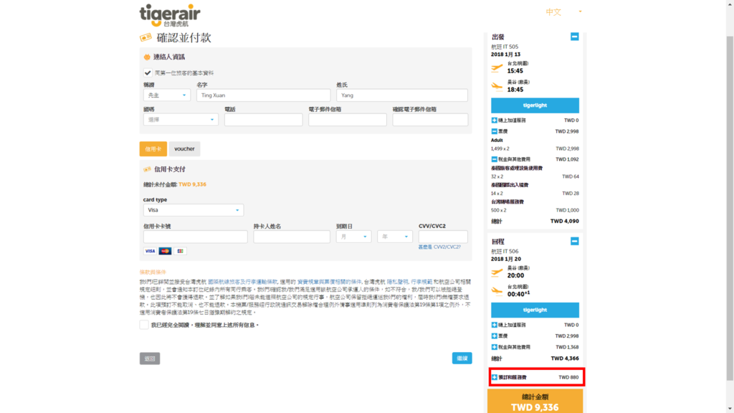Viewport: 734px width, 413px height.
Task: Click the 電話 phone input field
Action: pyautogui.click(x=264, y=120)
